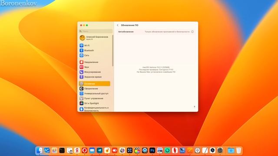Open help via the question mark button
This screenshot has width=278, height=156.
(194, 107)
